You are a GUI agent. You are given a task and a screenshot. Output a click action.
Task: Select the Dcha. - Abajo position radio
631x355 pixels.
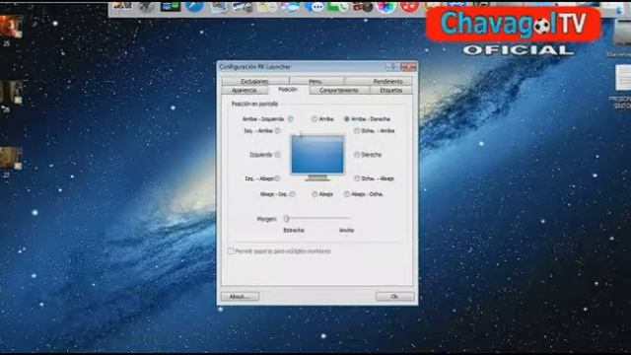(357, 178)
